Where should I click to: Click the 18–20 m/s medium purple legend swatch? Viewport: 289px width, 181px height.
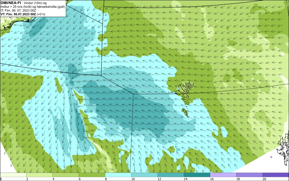pyautogui.click(x=250, y=175)
